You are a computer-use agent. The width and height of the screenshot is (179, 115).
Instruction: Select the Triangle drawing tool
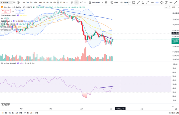[143, 3]
